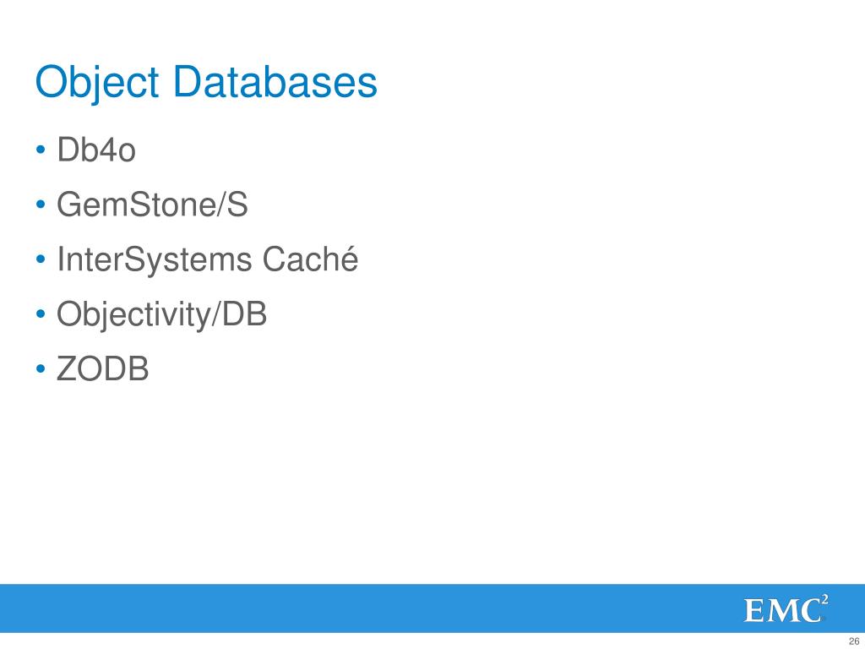Select the ZODB list item

coord(102,368)
